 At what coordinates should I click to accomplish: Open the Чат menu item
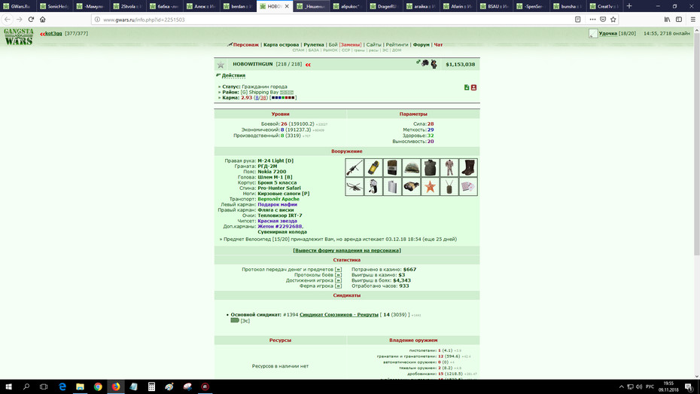pyautogui.click(x=438, y=44)
